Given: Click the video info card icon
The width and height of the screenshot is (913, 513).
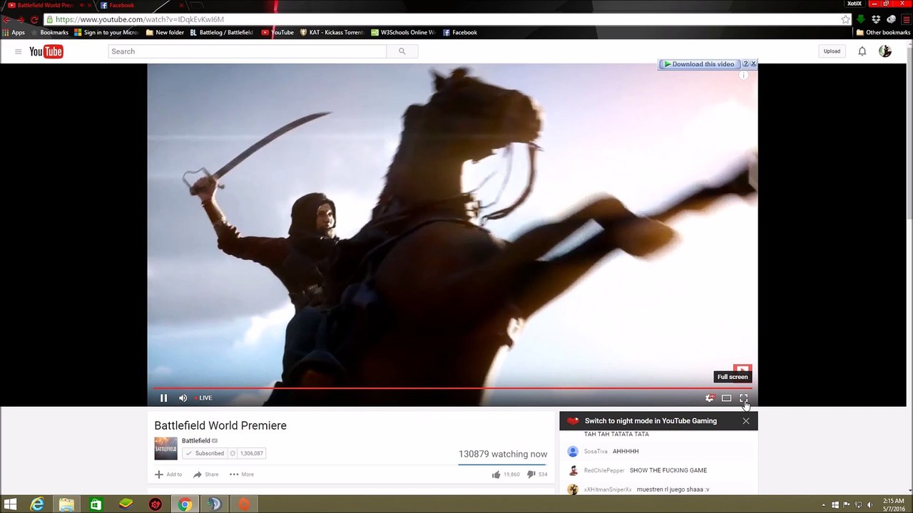Looking at the screenshot, I should tap(743, 76).
